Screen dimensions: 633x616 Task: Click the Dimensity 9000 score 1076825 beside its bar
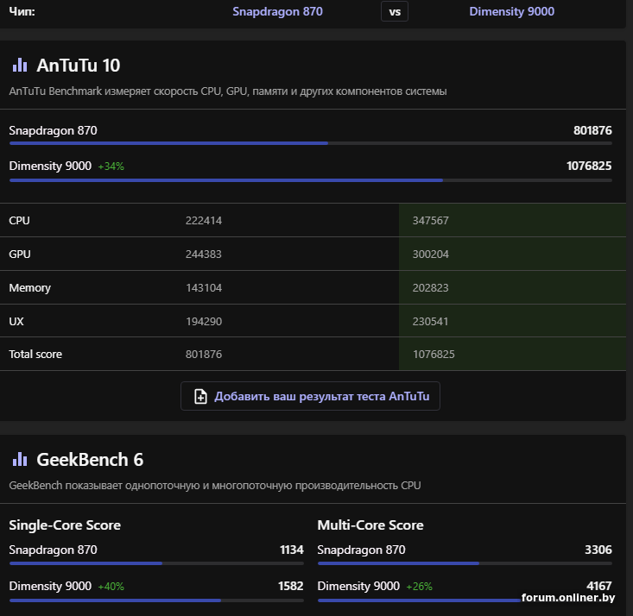pos(589,166)
